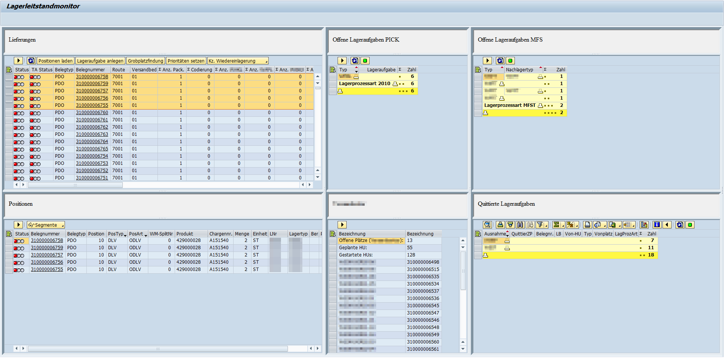Click the Details magnifier icon in Quittierte Lageraufgaben

click(487, 225)
